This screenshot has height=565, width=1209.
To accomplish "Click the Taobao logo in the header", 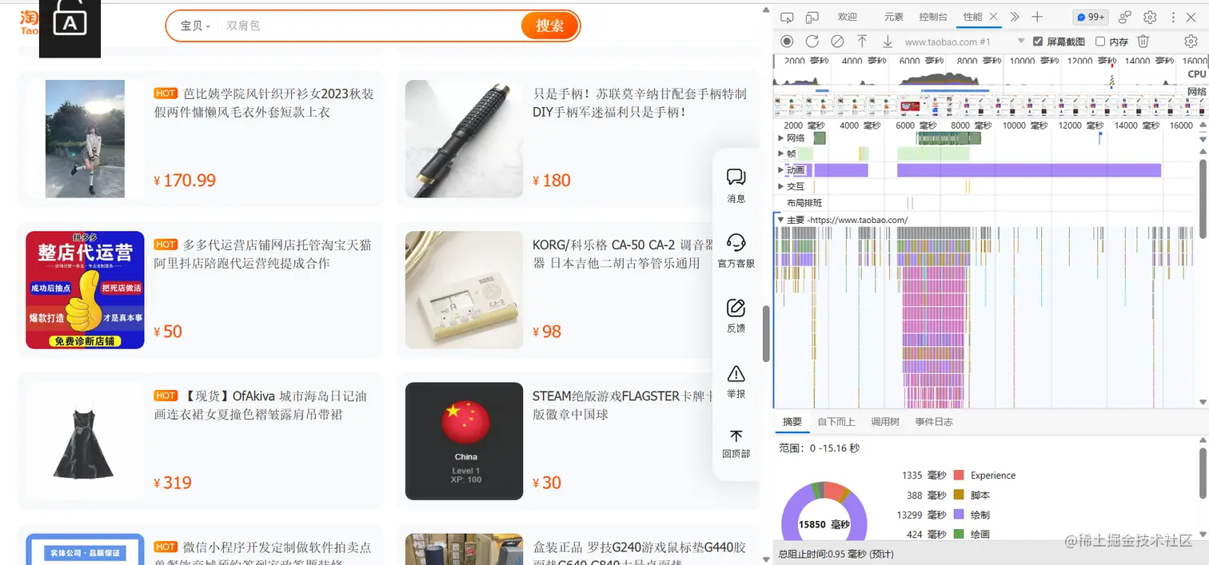I will (29, 22).
